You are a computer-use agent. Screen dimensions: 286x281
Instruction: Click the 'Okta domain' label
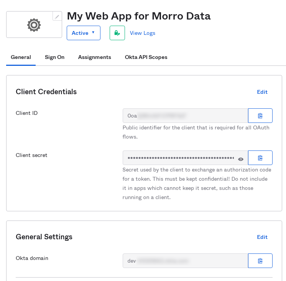tap(32, 258)
